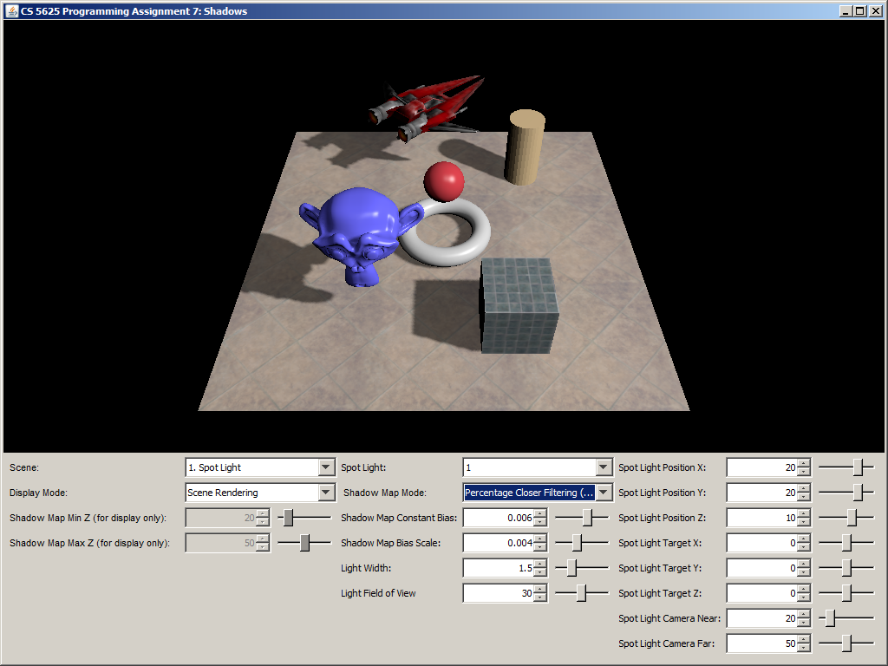This screenshot has height=666, width=888.
Task: Expand the Display Mode combo box
Action: pyautogui.click(x=326, y=493)
